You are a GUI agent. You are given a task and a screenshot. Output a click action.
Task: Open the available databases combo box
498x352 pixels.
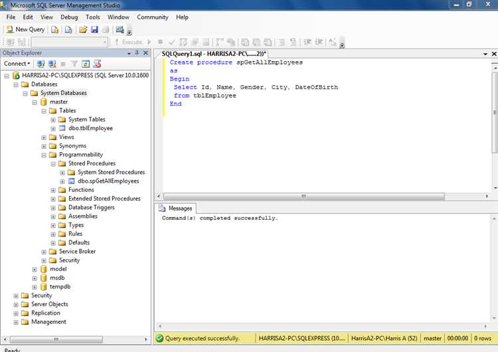(x=69, y=42)
